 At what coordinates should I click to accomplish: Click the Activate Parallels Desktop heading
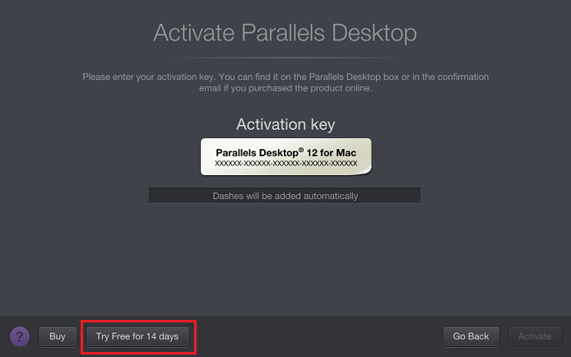(x=285, y=33)
